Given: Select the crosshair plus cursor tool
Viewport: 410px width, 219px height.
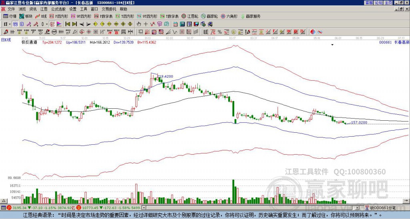Looking at the screenshot, I should coord(146,24).
